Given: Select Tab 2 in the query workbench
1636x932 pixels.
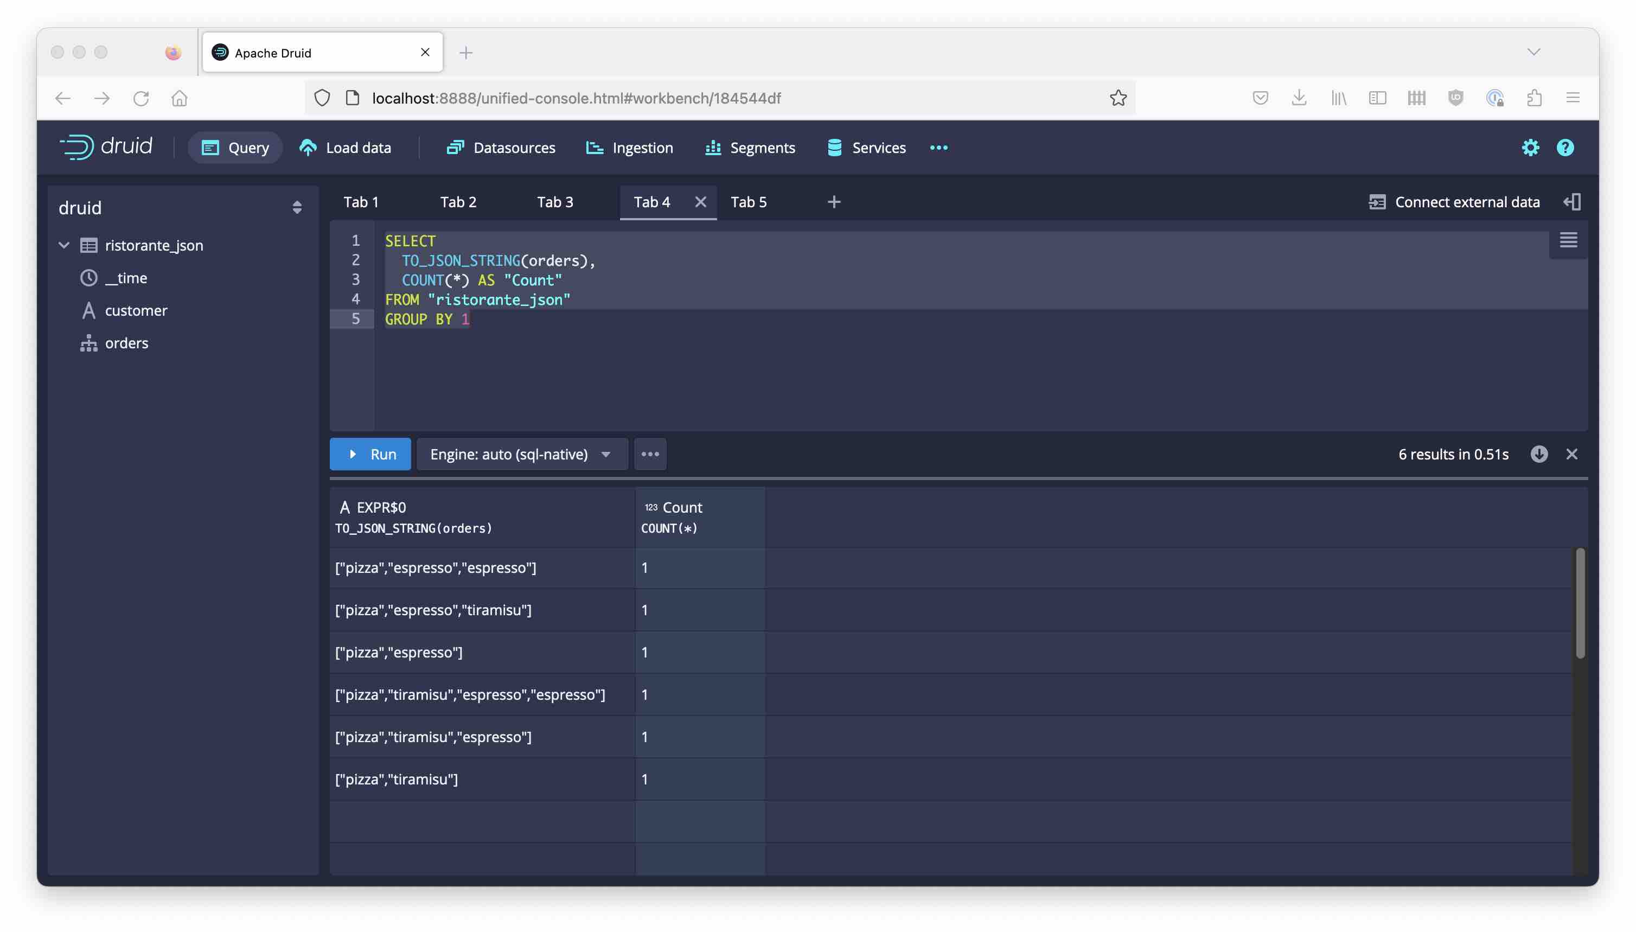Looking at the screenshot, I should [457, 202].
